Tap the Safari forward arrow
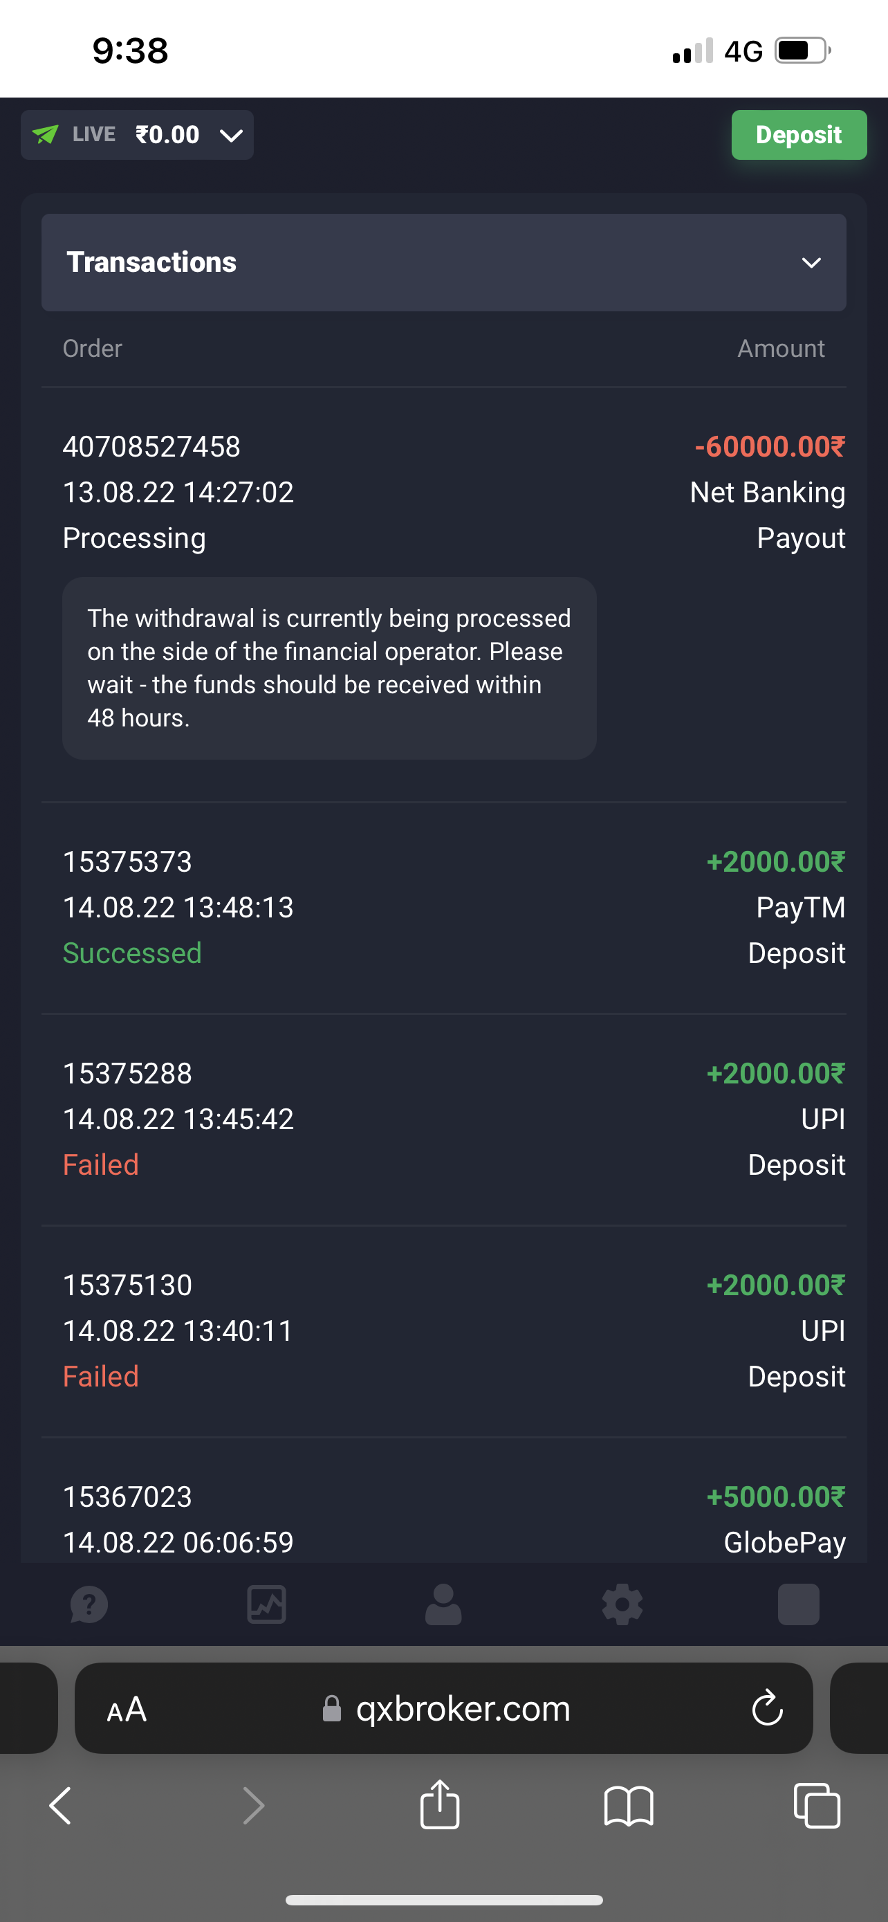The height and width of the screenshot is (1922, 888). 254,1806
